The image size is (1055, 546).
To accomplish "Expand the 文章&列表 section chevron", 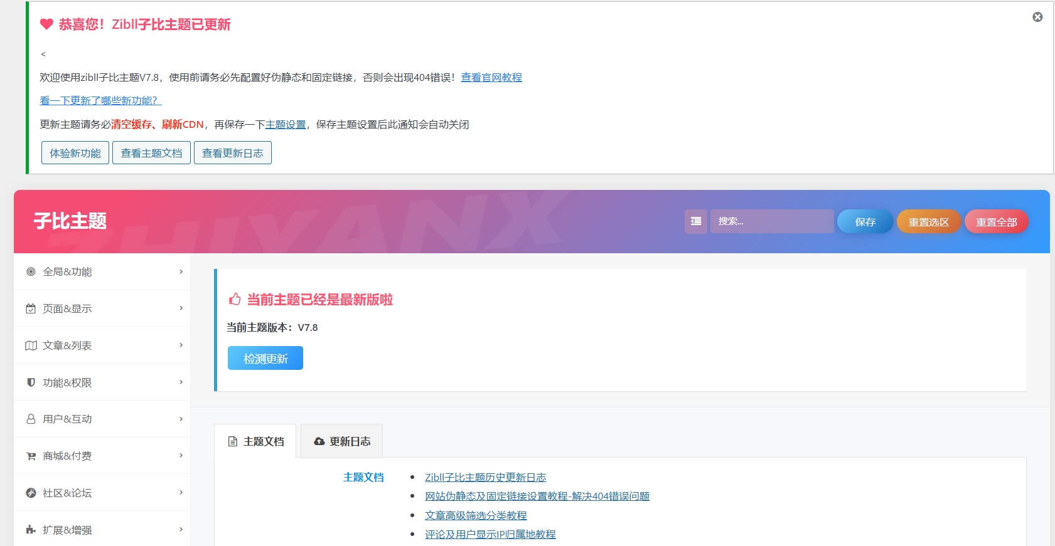I will 181,345.
